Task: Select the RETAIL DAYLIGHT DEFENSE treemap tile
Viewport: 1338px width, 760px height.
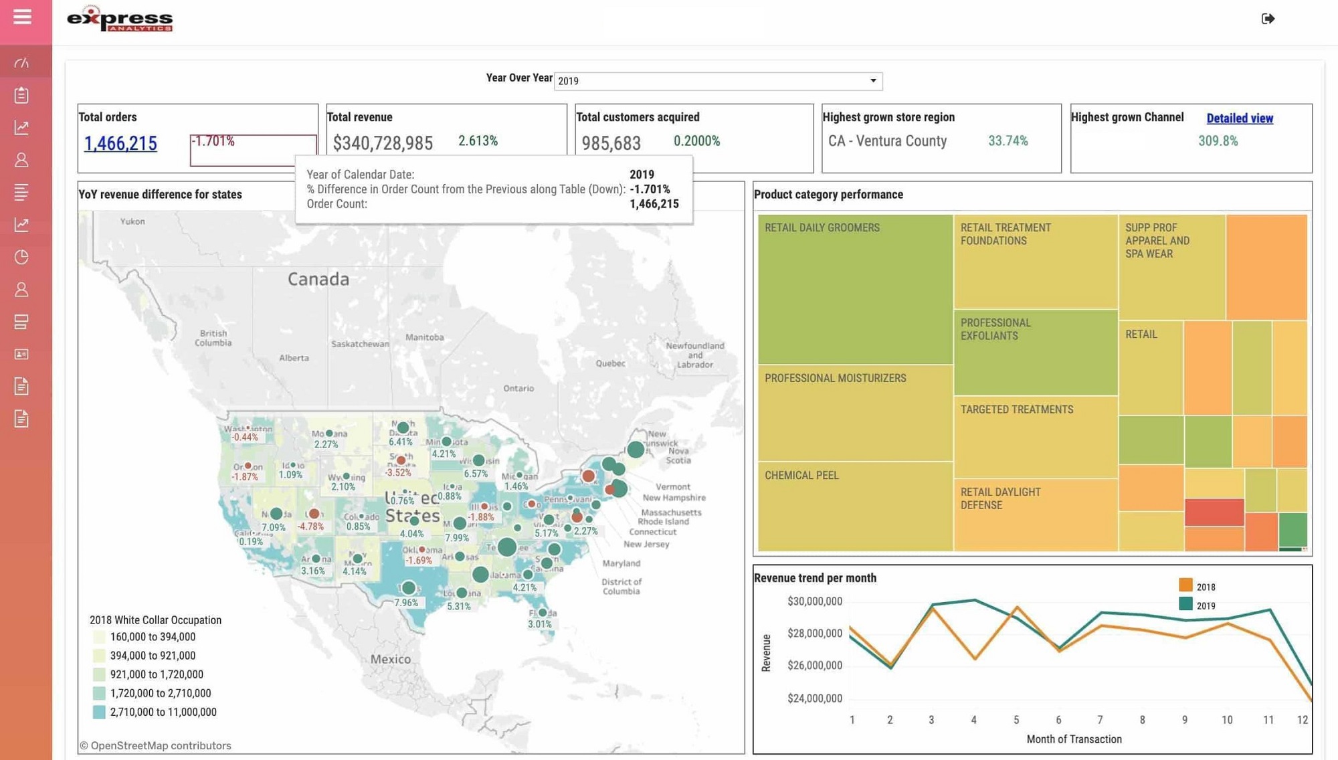Action: 1036,515
